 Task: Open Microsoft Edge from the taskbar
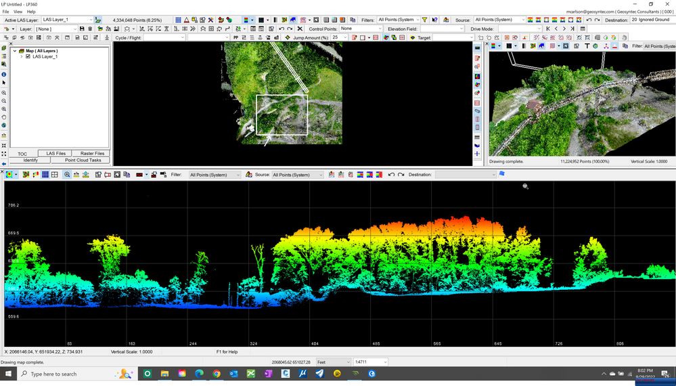(x=199, y=374)
